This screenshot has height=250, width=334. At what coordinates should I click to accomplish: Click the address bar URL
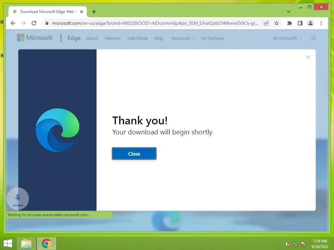click(x=155, y=23)
